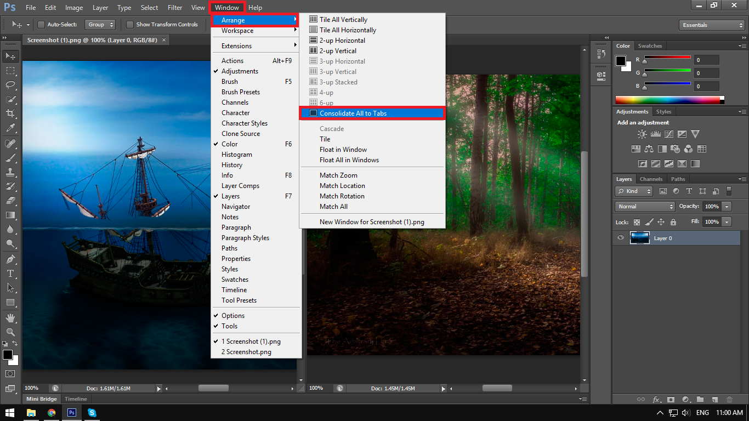Image resolution: width=749 pixels, height=421 pixels.
Task: Add a Vibrance adjustment
Action: tap(695, 134)
